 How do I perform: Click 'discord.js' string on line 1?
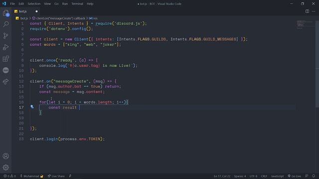tap(128, 23)
